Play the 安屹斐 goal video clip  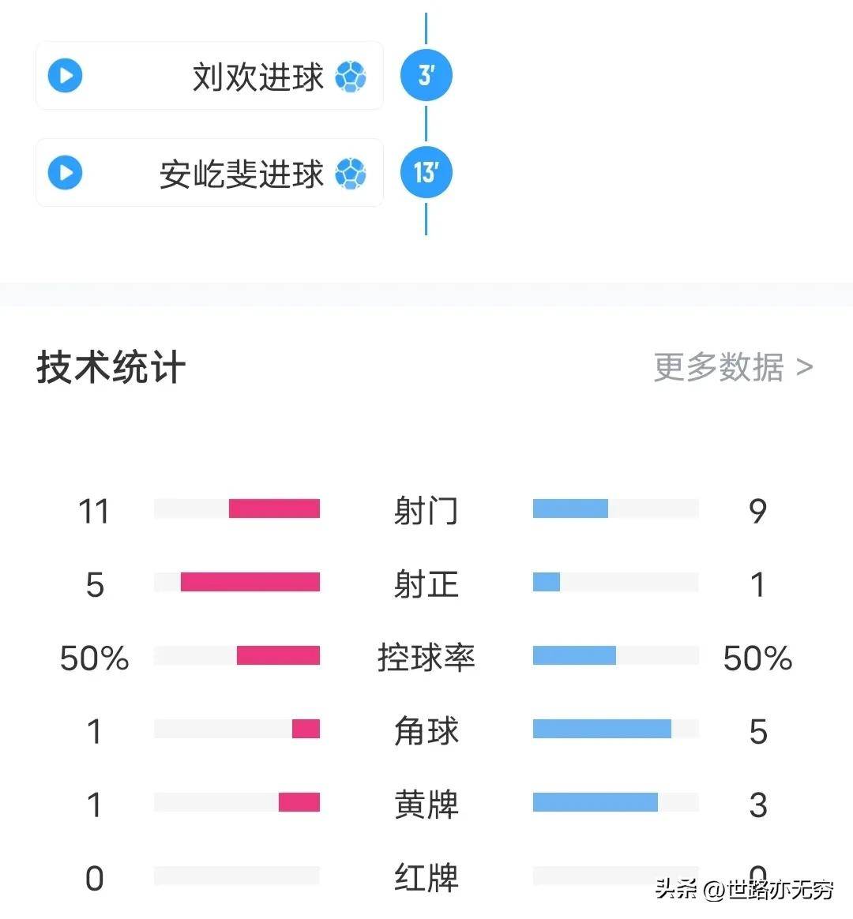point(64,174)
